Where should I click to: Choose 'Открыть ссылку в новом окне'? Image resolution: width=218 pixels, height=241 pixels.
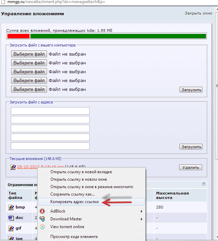pos(92,179)
